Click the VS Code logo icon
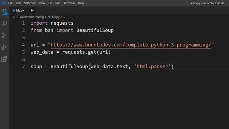The width and height of the screenshot is (229, 129). click(x=3, y=3)
